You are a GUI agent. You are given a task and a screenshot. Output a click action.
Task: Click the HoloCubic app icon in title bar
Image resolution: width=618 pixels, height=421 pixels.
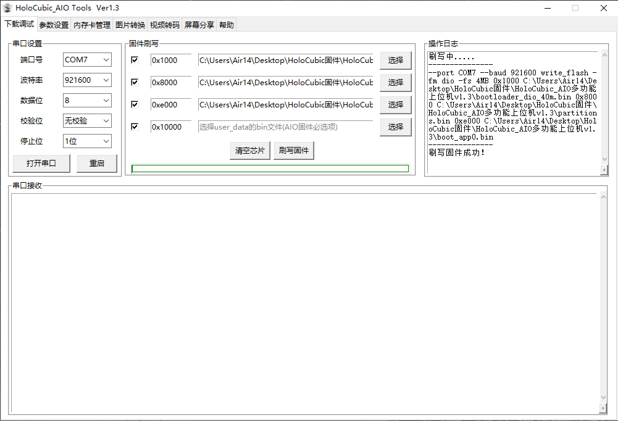pos(7,7)
